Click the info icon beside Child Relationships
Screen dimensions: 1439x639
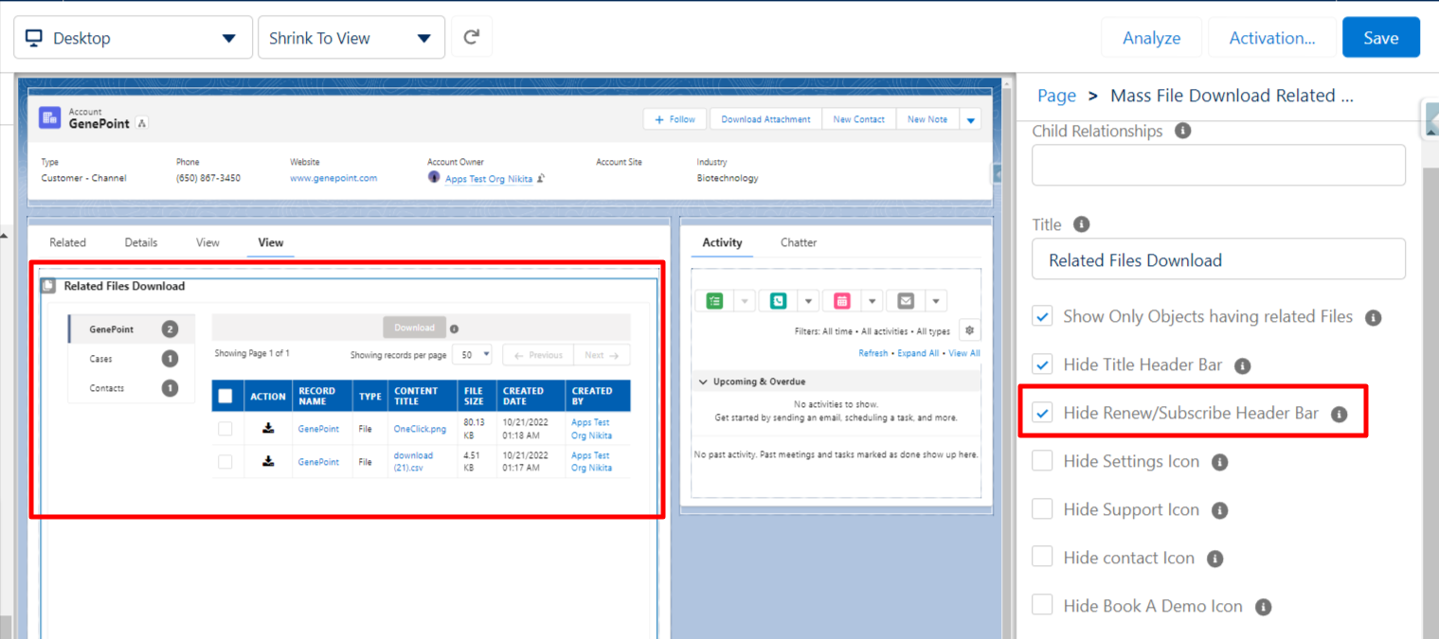[1182, 131]
